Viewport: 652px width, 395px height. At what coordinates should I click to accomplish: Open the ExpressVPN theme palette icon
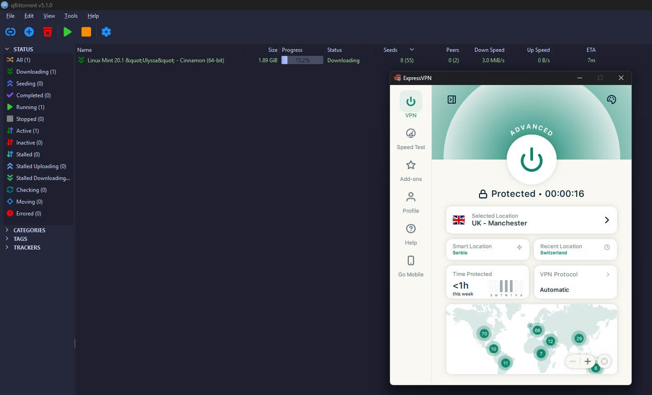tap(612, 100)
